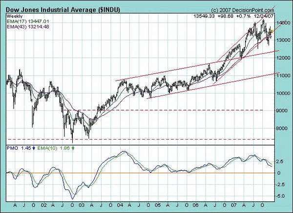Click the 0 label on PMO axis

click(x=279, y=173)
